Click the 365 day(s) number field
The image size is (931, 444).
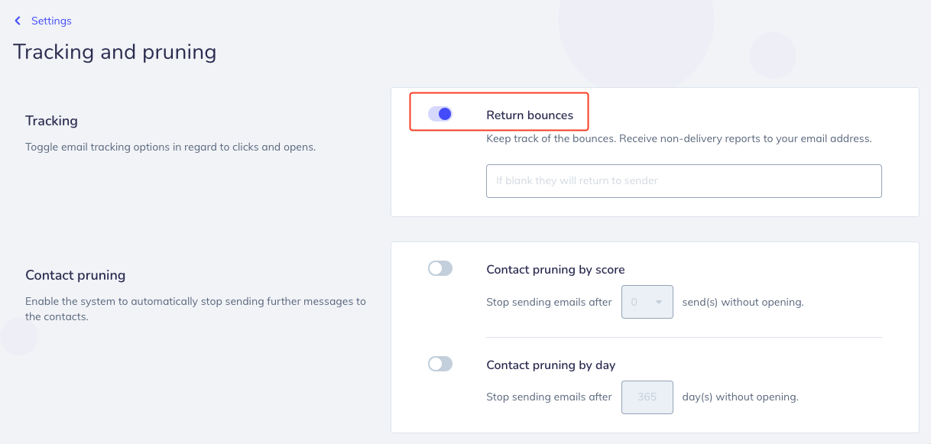647,397
